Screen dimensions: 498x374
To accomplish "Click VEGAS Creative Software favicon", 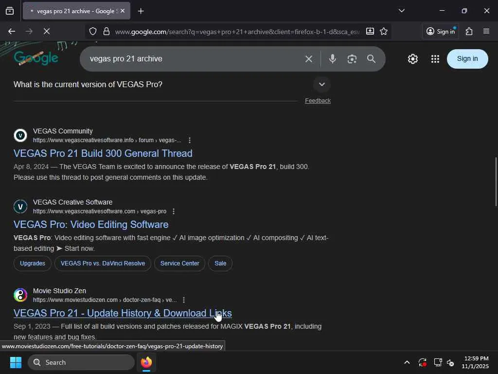I will (20, 206).
